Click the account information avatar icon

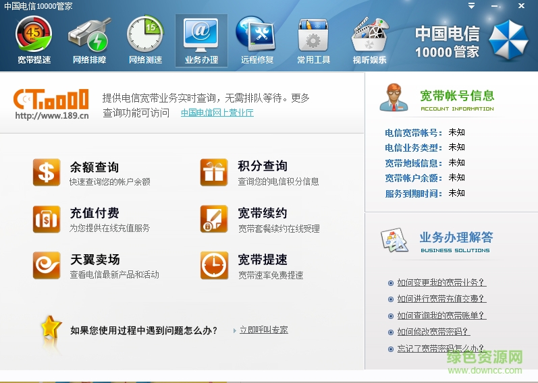point(394,97)
